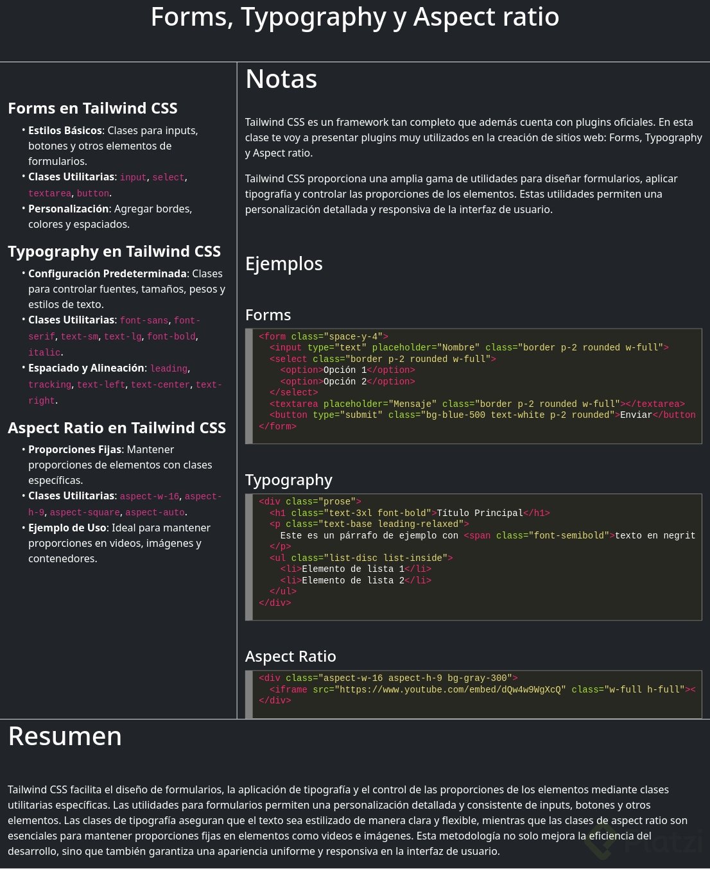Click the "Aspect Ratio" example subheading
The image size is (710, 869).
click(x=290, y=657)
